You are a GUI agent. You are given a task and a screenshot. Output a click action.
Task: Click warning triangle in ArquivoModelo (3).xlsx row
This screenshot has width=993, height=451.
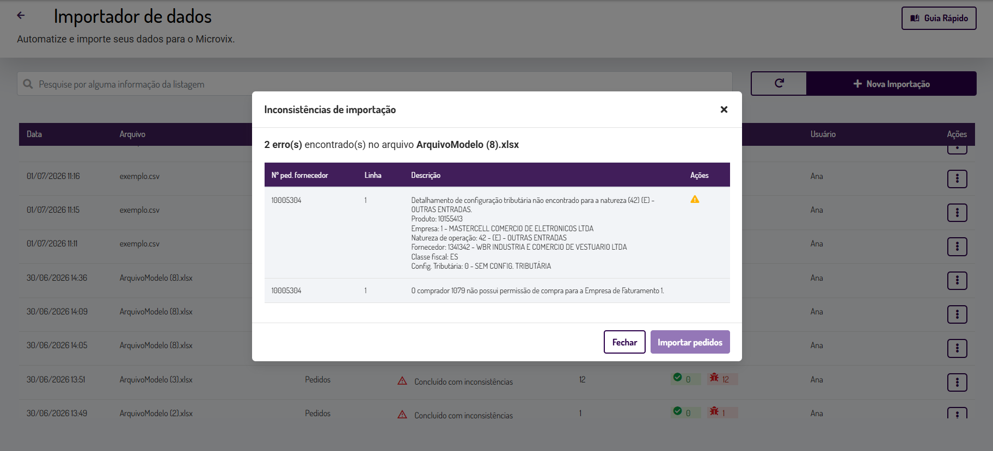402,381
